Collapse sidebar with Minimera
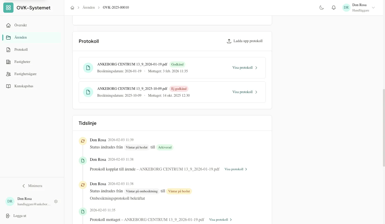 tap(32, 186)
